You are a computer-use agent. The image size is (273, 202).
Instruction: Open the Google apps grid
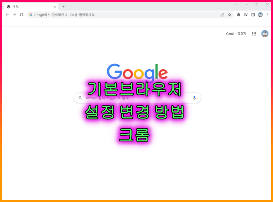(x=254, y=34)
